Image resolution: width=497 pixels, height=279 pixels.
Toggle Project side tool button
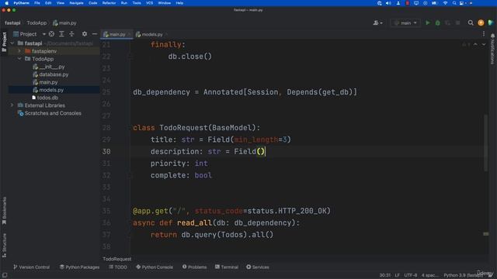click(x=4, y=42)
